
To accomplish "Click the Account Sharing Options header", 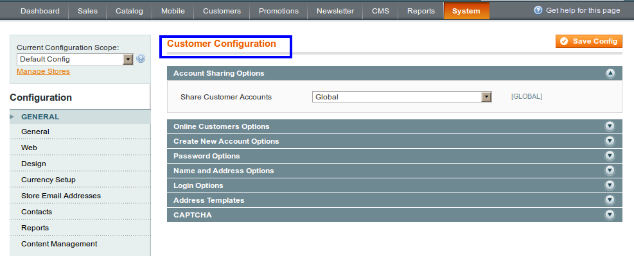I will [394, 73].
